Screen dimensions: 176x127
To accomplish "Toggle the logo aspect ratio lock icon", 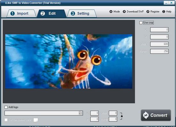I will (122, 116).
